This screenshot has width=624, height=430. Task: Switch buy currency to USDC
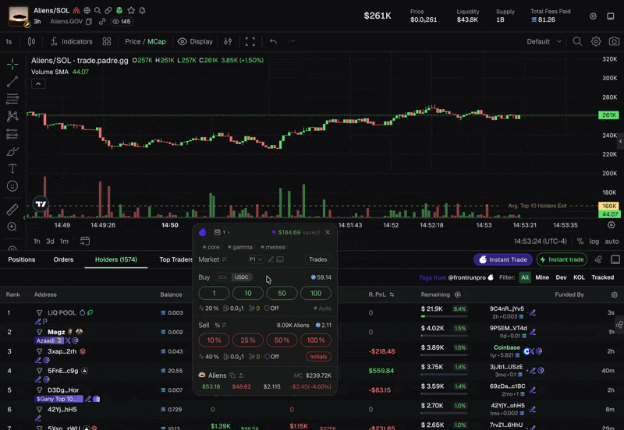coord(241,277)
